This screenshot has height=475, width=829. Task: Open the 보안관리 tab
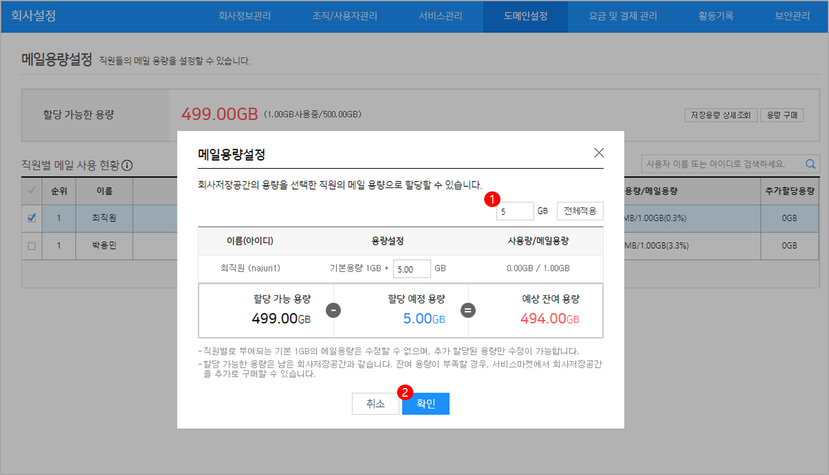click(792, 16)
